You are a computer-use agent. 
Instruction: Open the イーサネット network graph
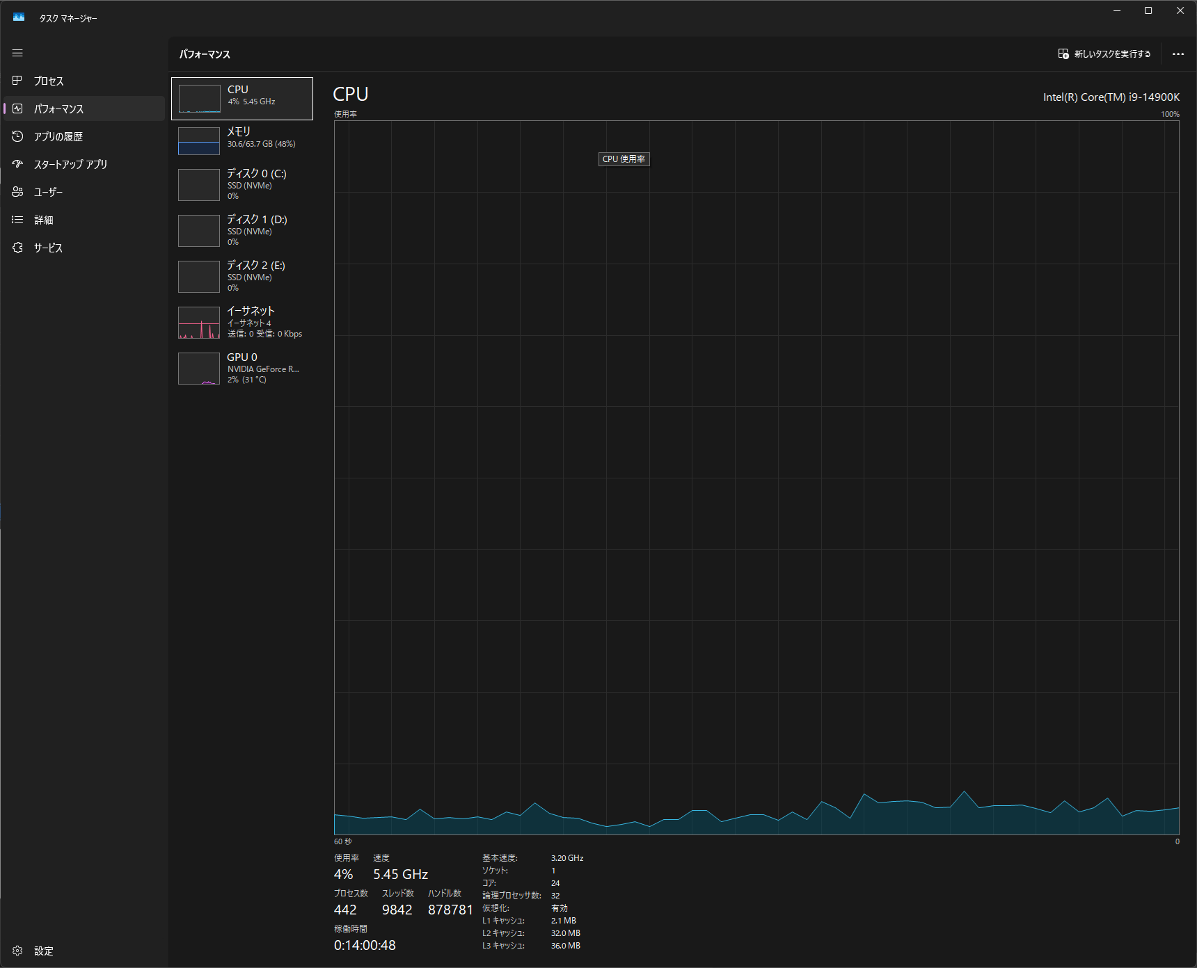pos(199,323)
